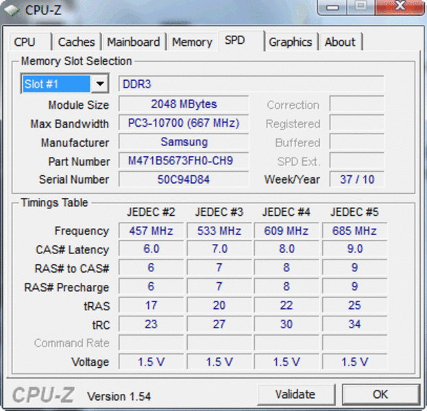Click tRAS value 22

[286, 306]
